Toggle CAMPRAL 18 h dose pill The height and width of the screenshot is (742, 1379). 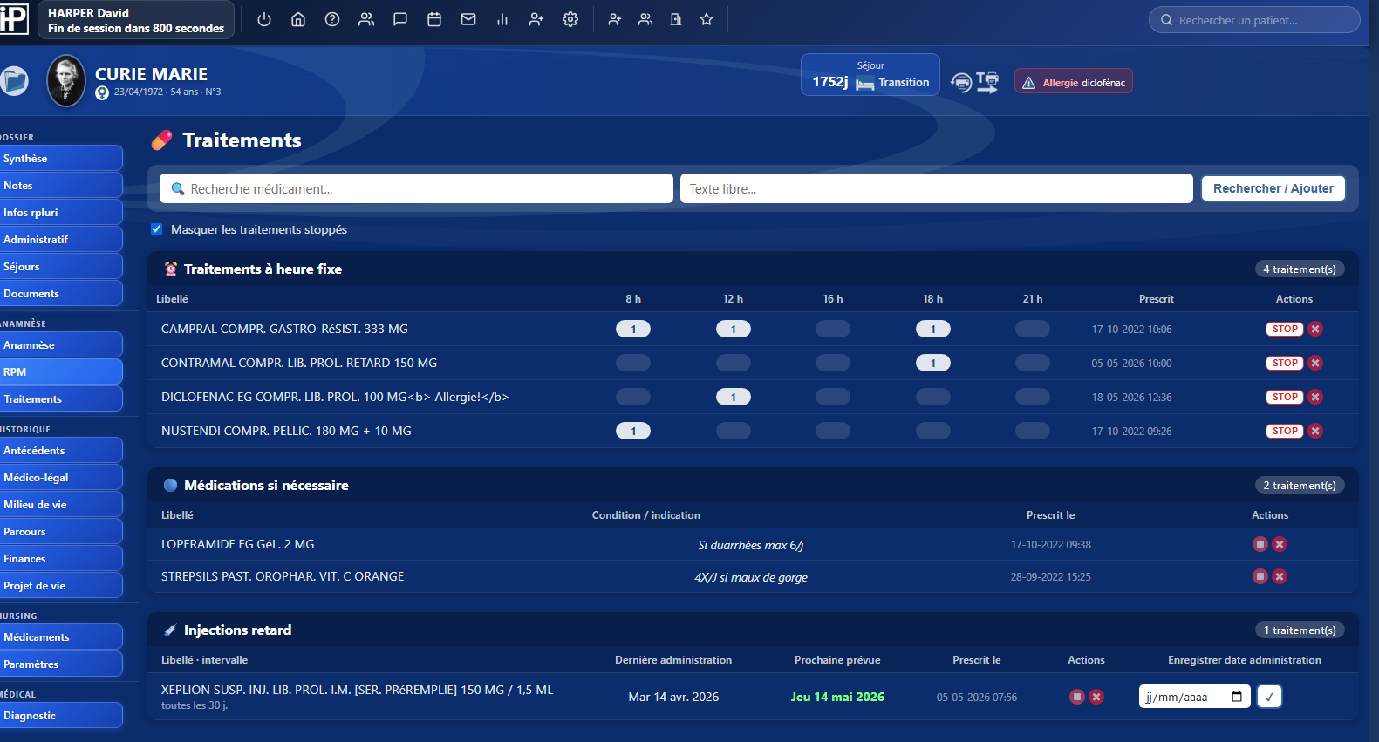pos(933,329)
